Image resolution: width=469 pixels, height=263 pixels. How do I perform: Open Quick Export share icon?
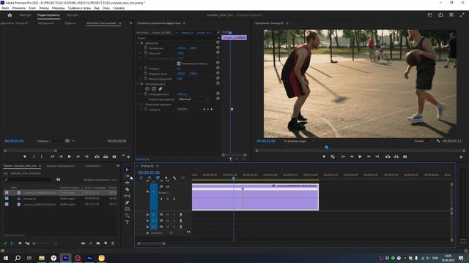tap(440, 15)
